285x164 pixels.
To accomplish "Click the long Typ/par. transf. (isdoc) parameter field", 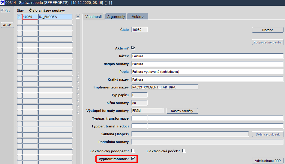I will pos(216,126).
